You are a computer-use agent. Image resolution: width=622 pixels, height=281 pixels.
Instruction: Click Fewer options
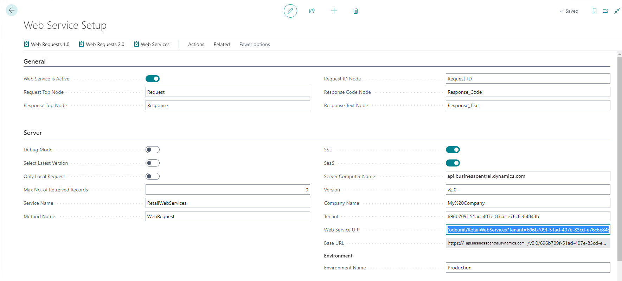[255, 44]
